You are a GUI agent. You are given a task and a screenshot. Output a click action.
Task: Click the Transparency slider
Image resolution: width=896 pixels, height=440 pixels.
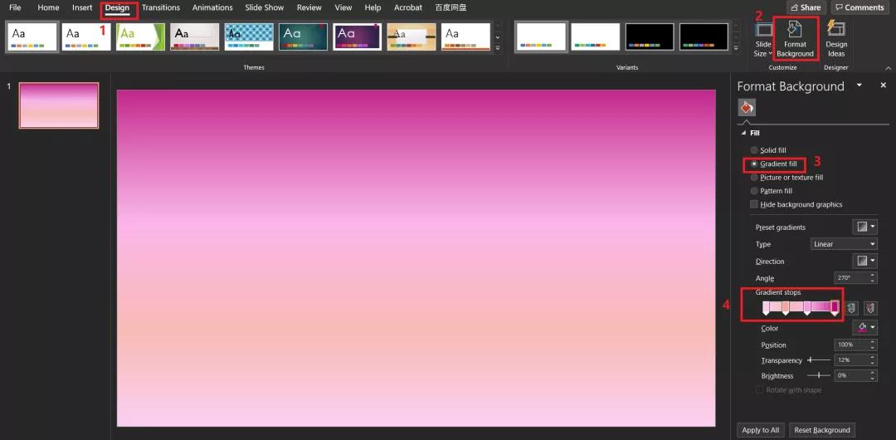point(819,360)
